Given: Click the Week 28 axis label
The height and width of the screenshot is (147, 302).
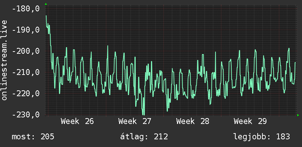Looking at the screenshot, I should [193, 121].
